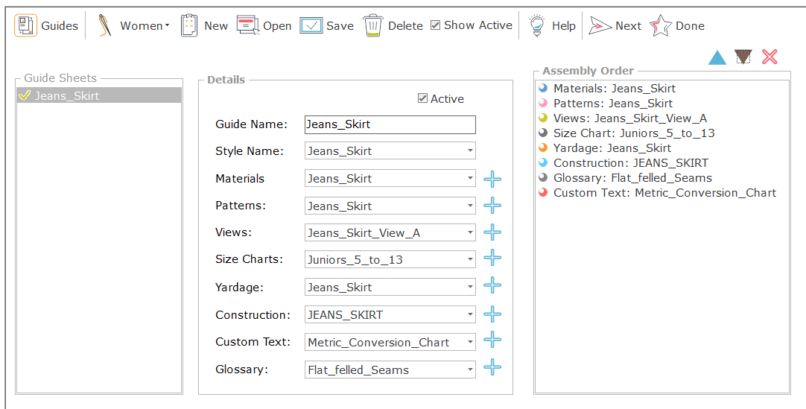Delete the guide using trash icon
The image size is (806, 409).
(372, 25)
